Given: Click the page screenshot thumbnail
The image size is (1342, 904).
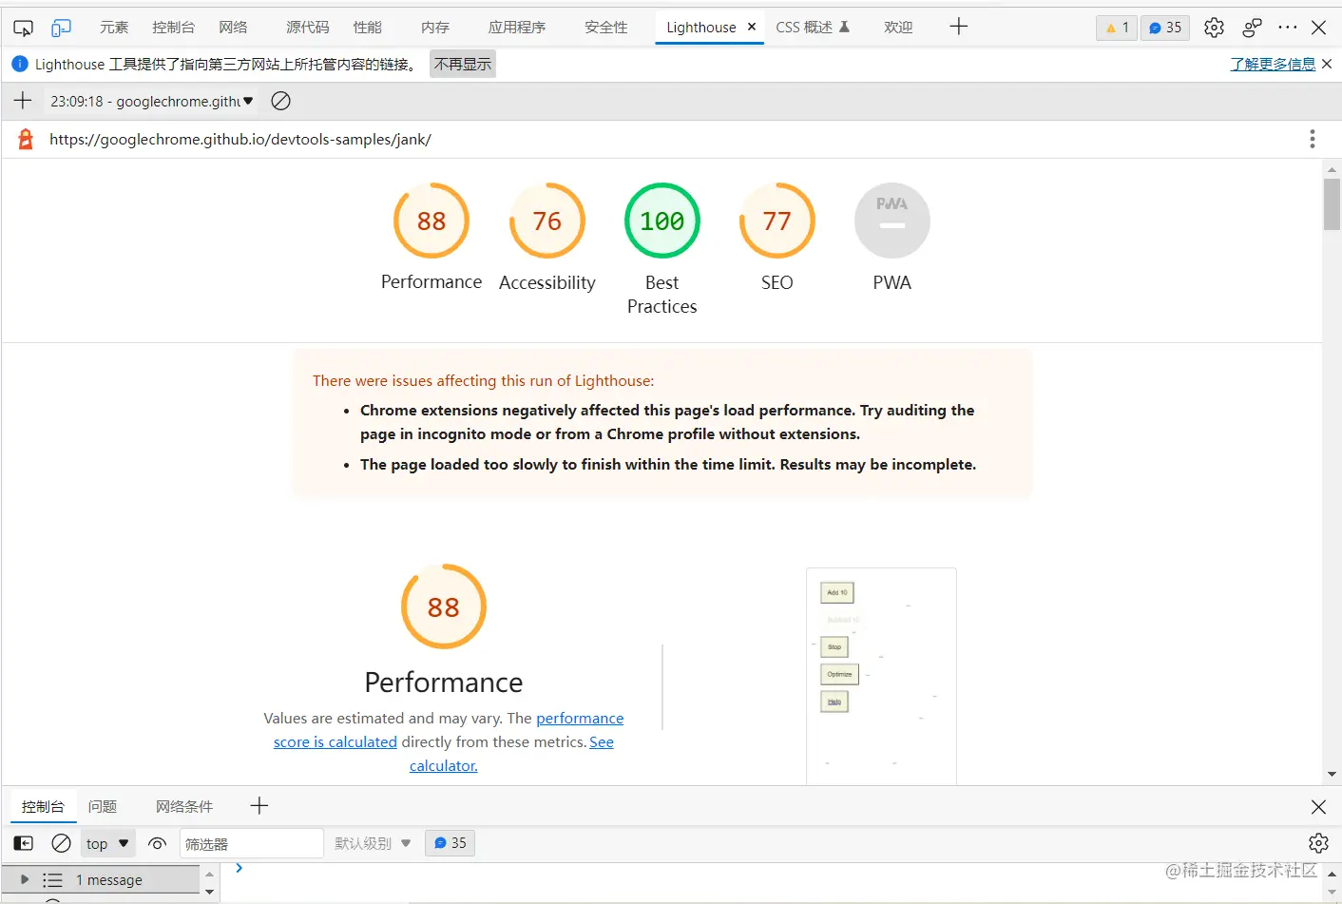Looking at the screenshot, I should tap(881, 676).
